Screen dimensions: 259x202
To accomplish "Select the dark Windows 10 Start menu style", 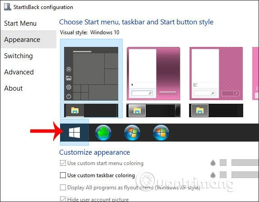I will pyautogui.click(x=91, y=73).
